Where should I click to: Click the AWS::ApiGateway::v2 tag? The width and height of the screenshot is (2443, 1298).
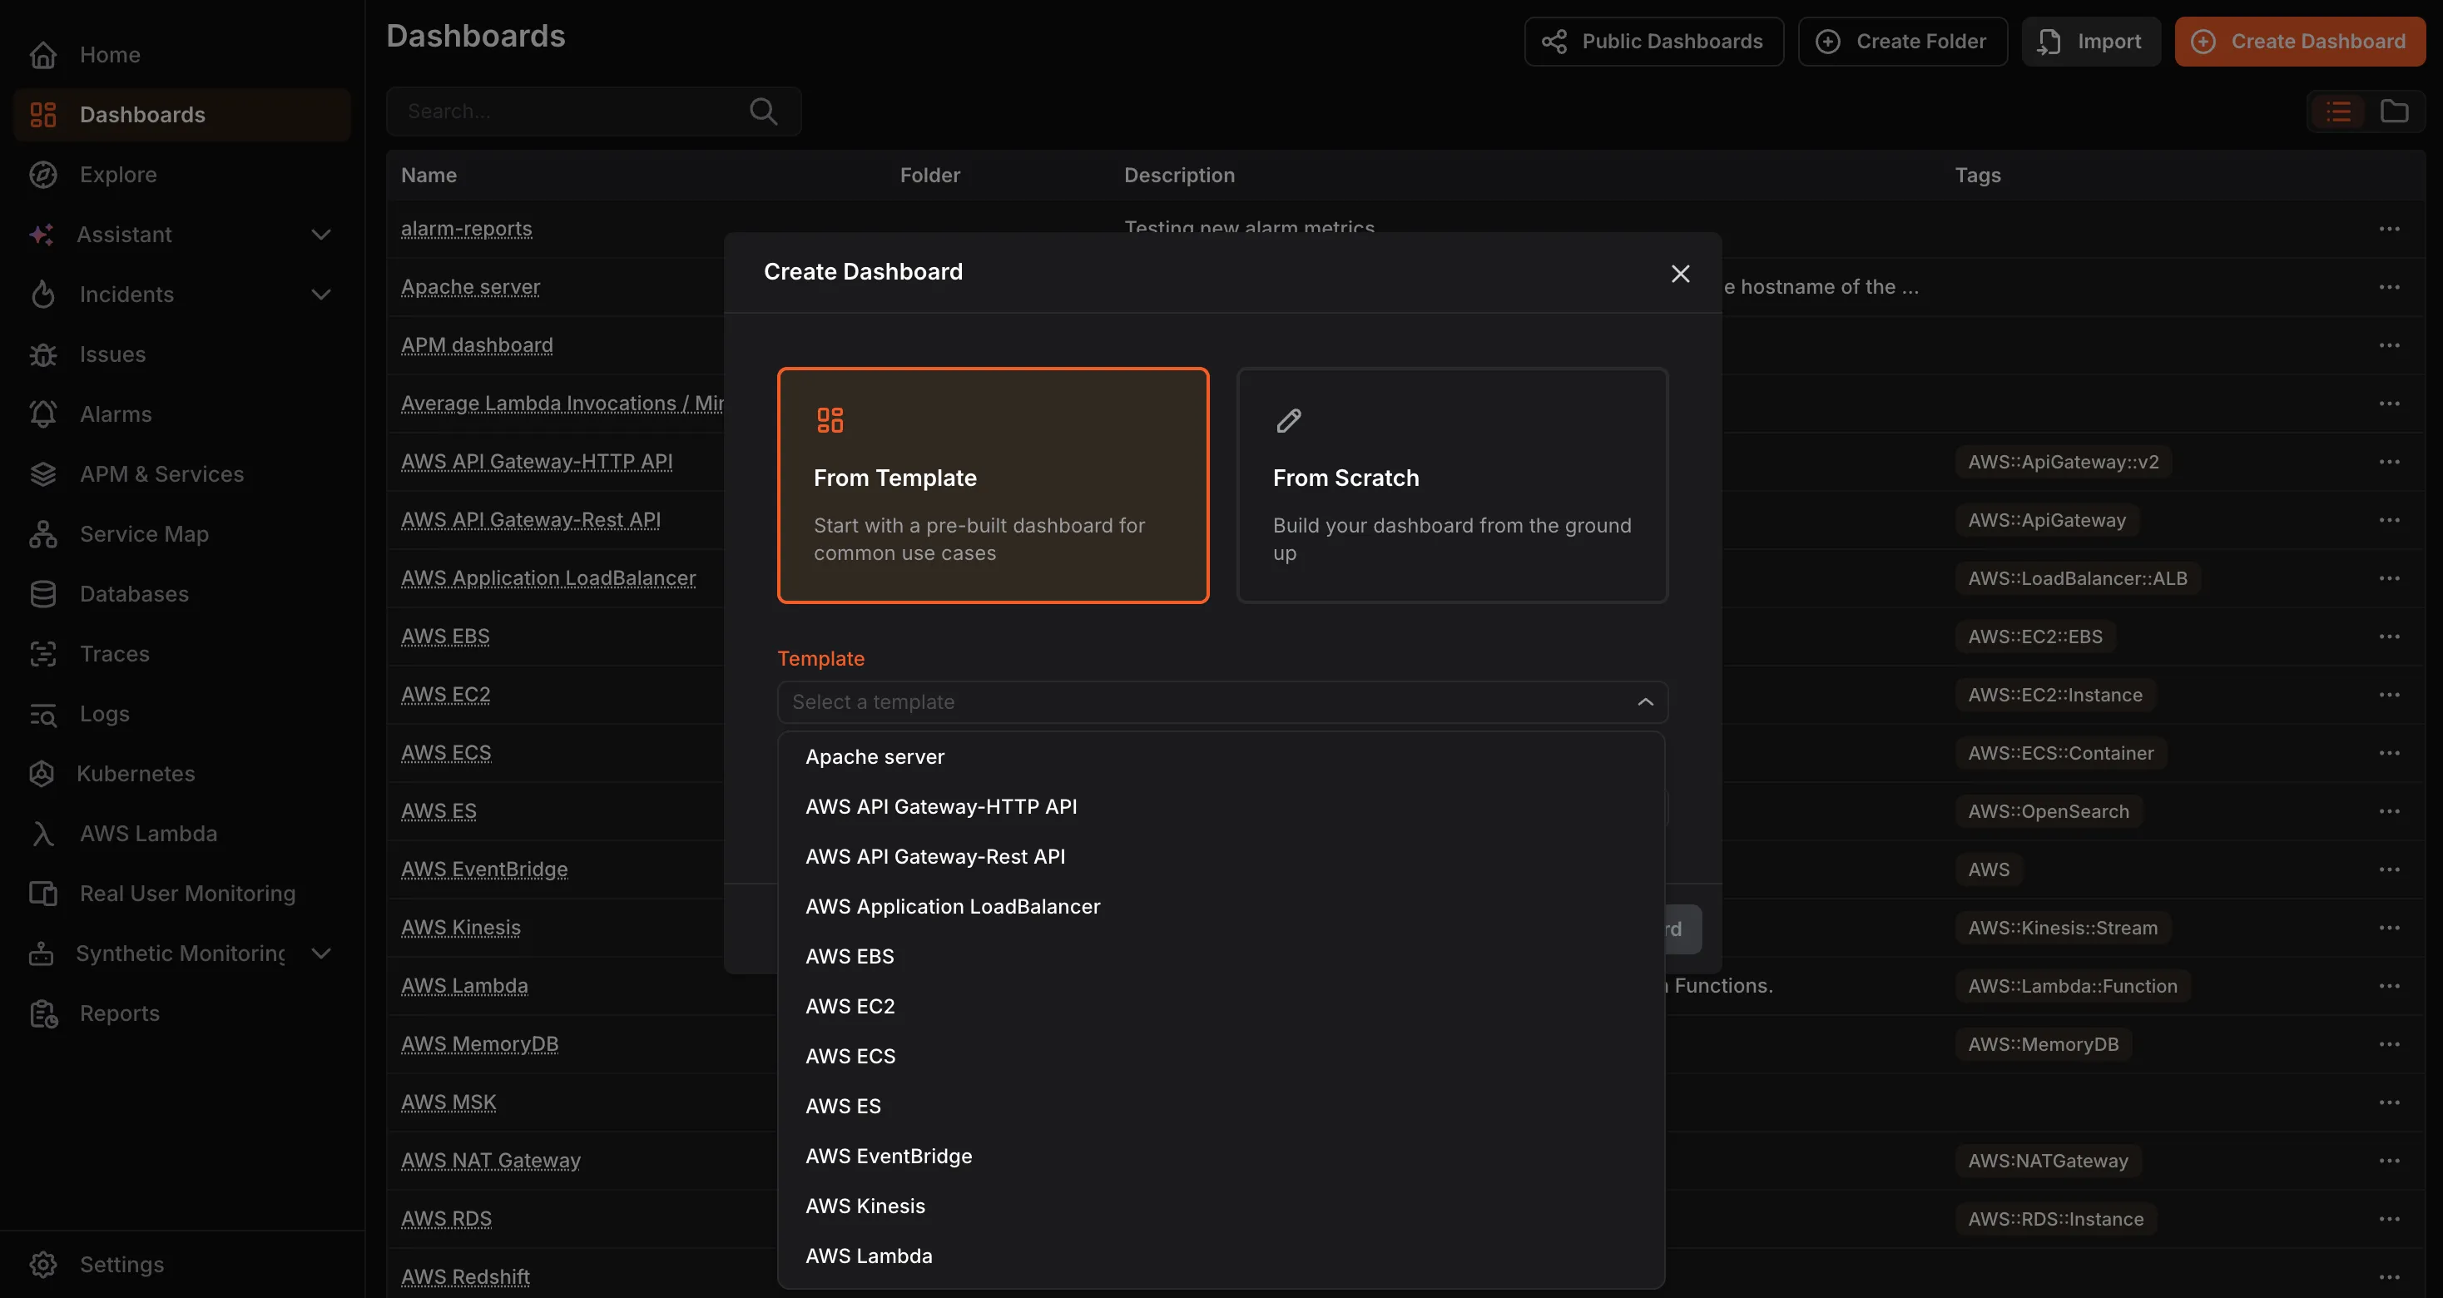(x=2063, y=463)
